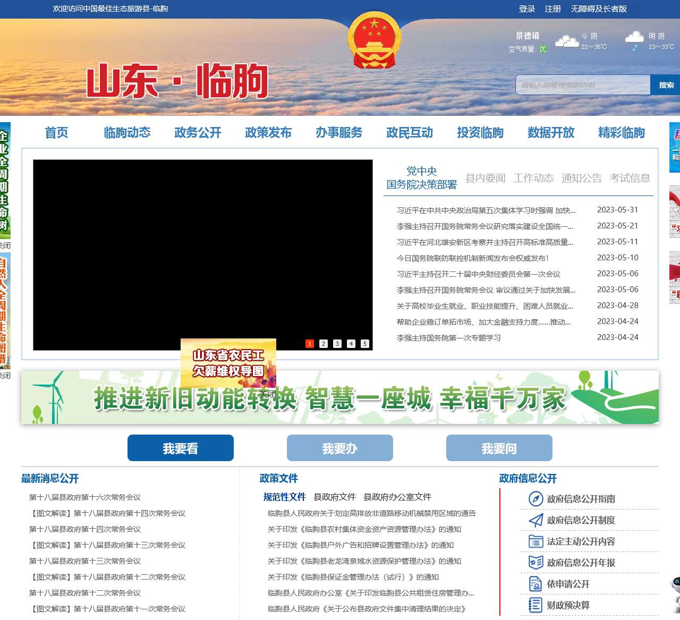Open the 山东省农民工欠薪维权导图 floating banner
Image resolution: width=680 pixels, height=620 pixels.
(x=228, y=363)
